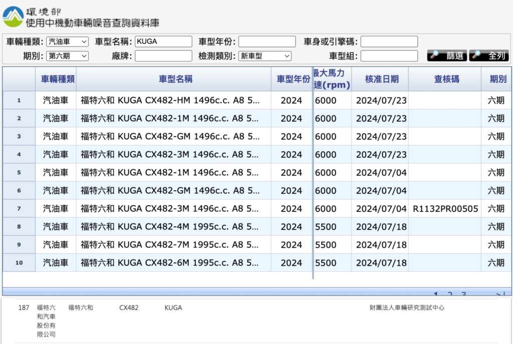Screen dimensions: 513x344
Task: Click the 車型名稱 field containing KUGA
Action: pyautogui.click(x=163, y=42)
